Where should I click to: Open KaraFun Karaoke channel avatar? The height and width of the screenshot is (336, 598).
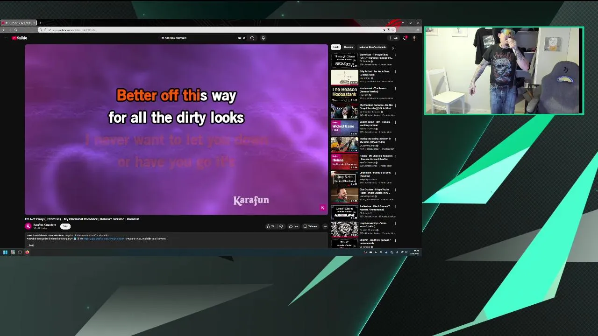[28, 226]
